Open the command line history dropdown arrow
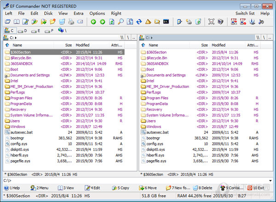 pos(270,181)
